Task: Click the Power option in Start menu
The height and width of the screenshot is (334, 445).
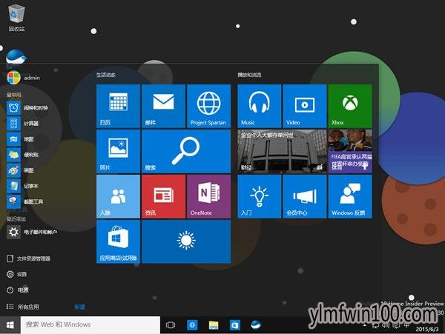Action: (x=17, y=290)
